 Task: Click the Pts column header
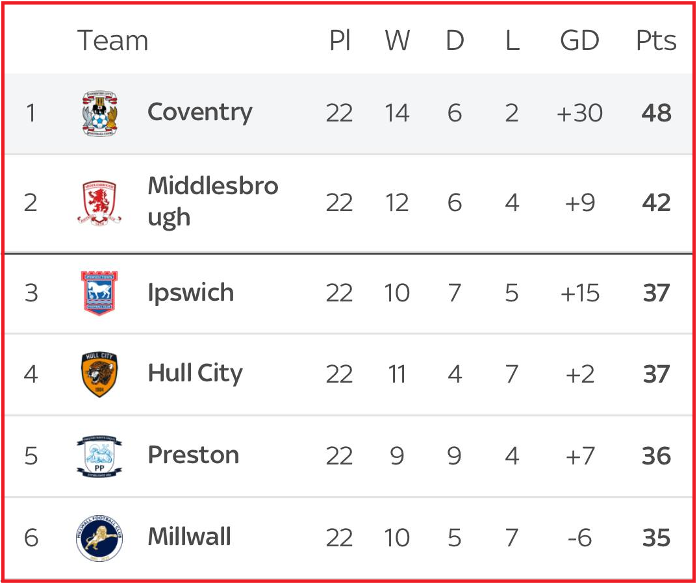tap(655, 41)
